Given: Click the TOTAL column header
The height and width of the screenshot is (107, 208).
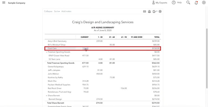Looking at the screenshot, I should pyautogui.click(x=157, y=37).
